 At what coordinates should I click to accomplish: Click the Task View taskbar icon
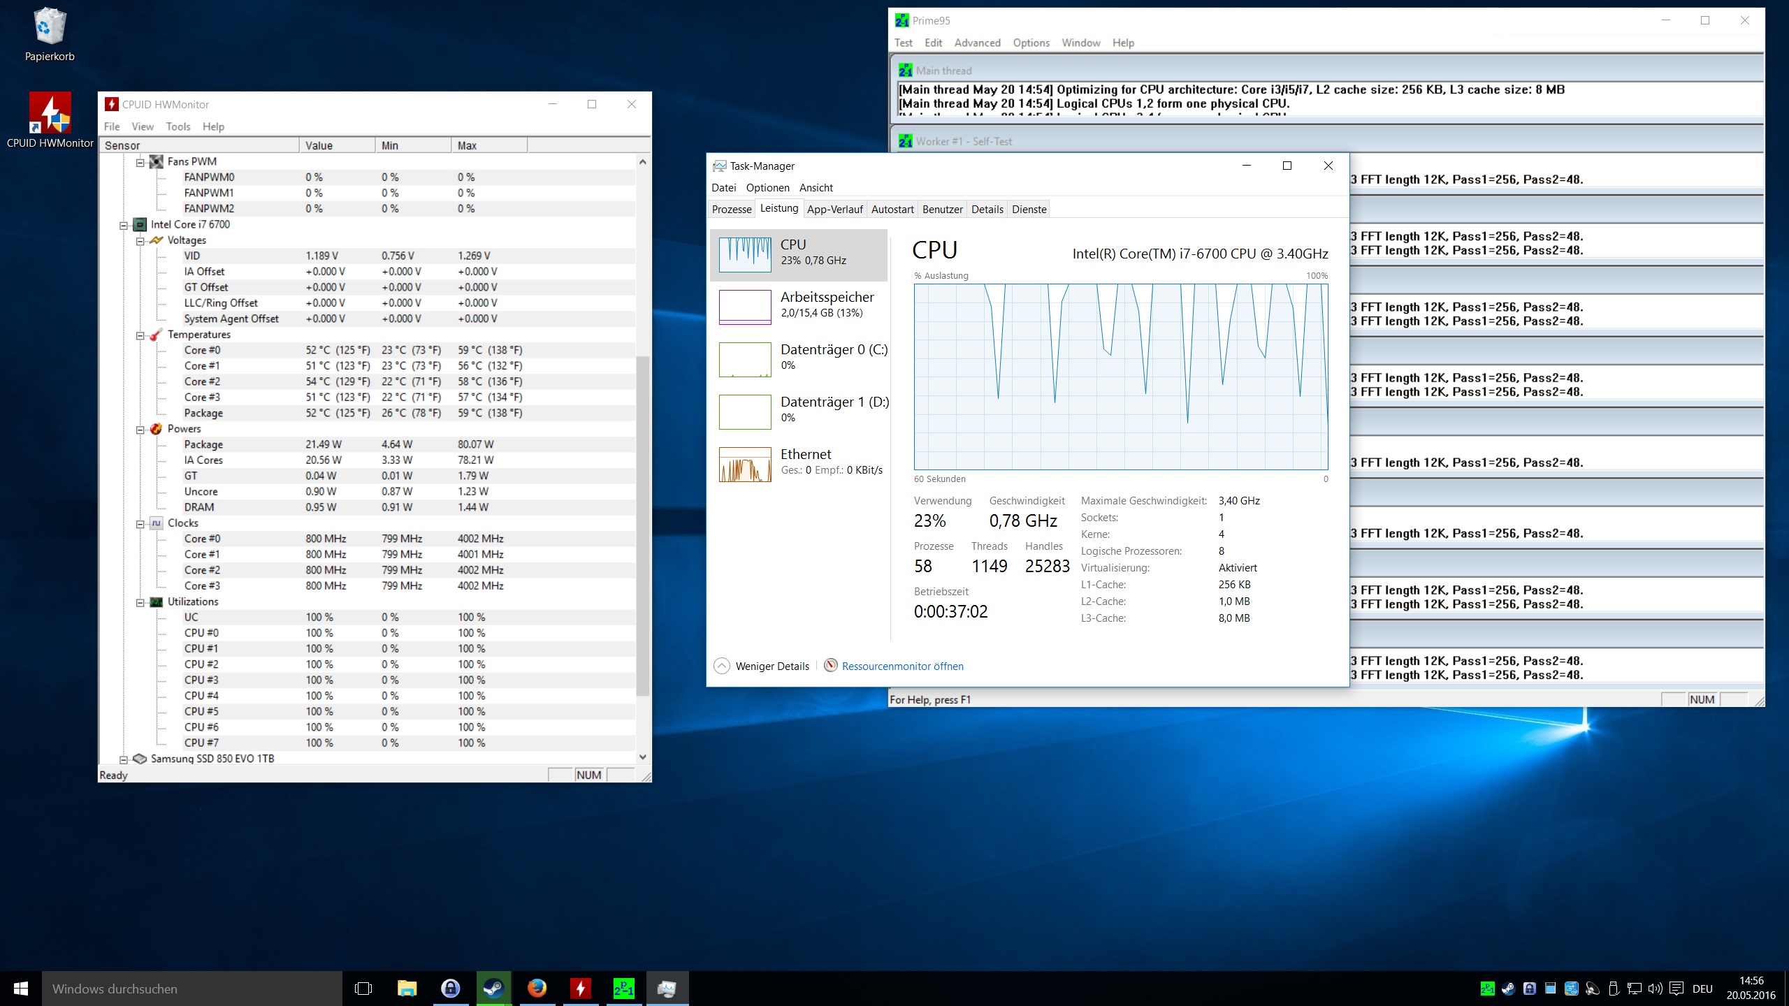click(363, 988)
